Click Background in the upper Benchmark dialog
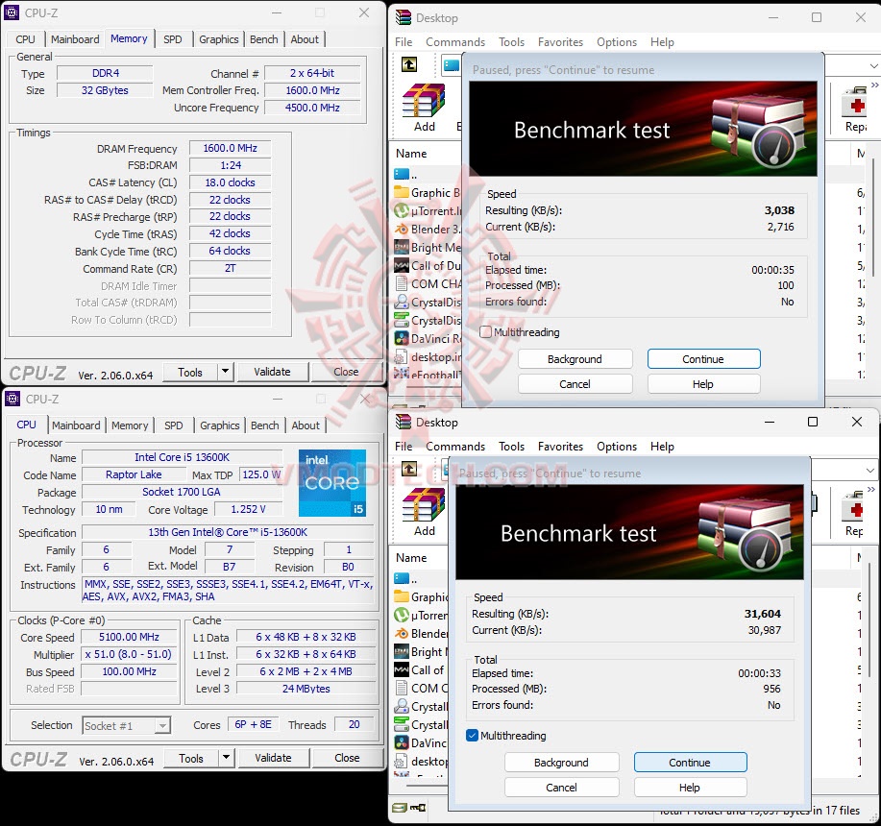The height and width of the screenshot is (826, 881). tap(575, 359)
